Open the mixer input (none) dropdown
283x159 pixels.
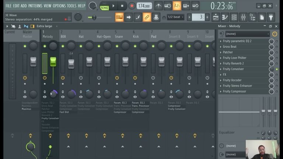[247, 34]
